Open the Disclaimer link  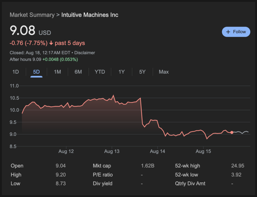[85, 53]
